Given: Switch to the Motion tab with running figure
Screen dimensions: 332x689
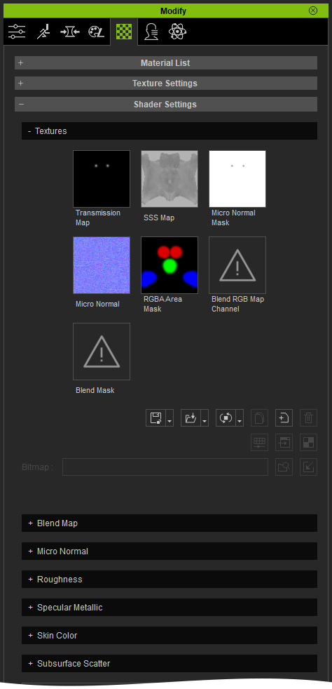Looking at the screenshot, I should point(43,32).
